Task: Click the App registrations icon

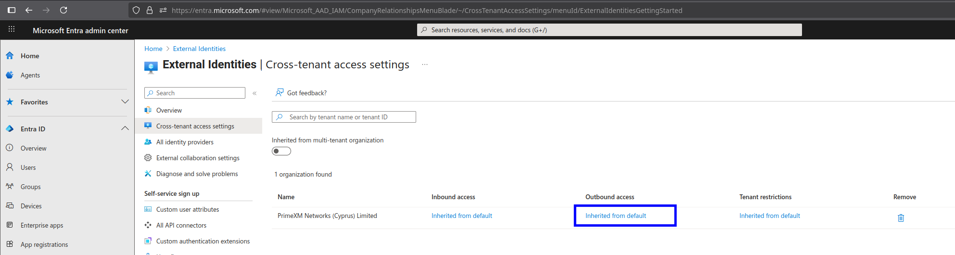Action: (10, 244)
